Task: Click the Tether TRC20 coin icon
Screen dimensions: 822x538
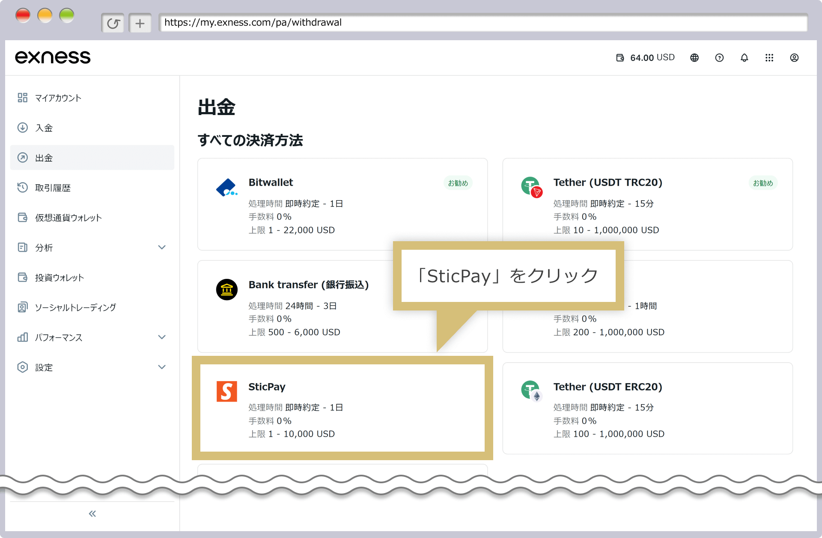Action: pos(532,187)
